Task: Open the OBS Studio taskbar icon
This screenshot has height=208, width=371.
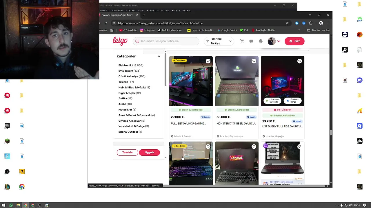Action: [x=40, y=205]
